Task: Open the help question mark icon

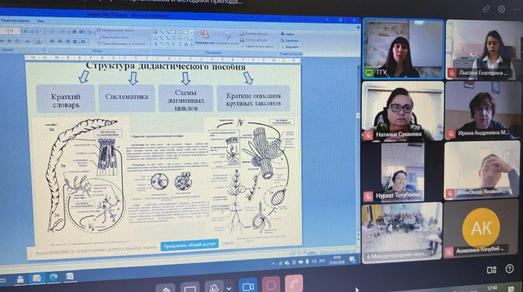Action: (509, 269)
